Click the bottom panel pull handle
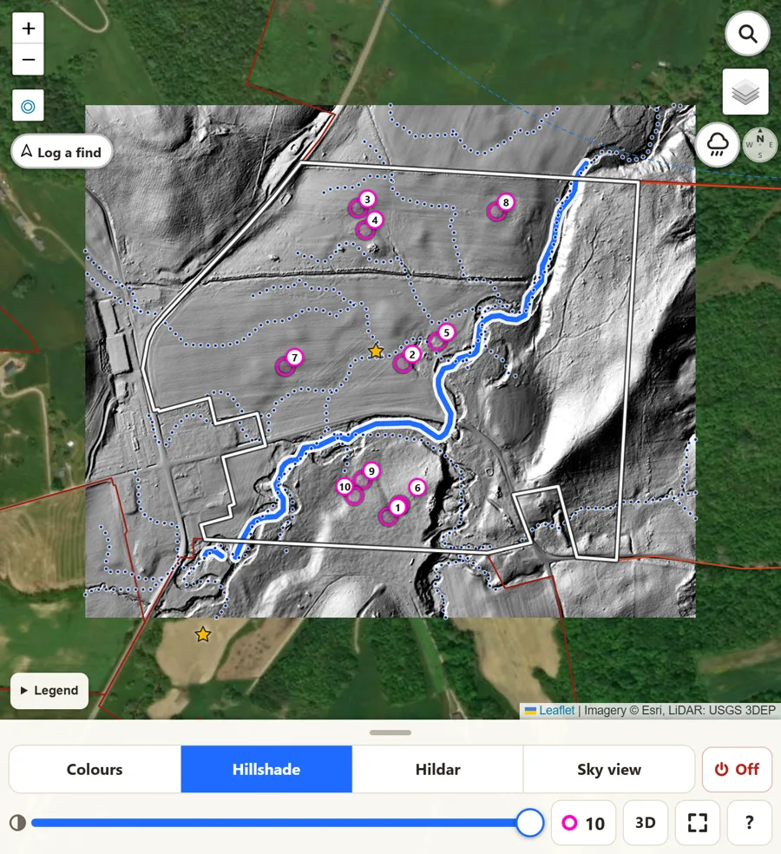781x854 pixels. [390, 732]
